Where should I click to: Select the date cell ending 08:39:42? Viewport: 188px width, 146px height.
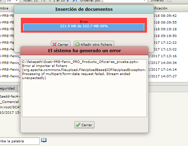pos(165,15)
